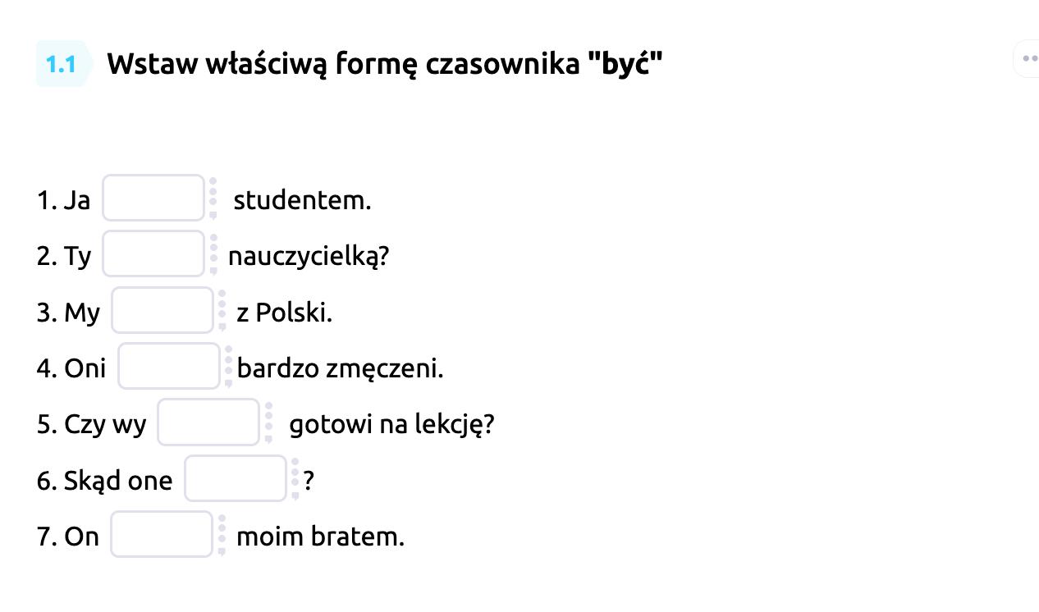This screenshot has height=612, width=1039.
Task: Focus the blank in "Ty ... nauczycielką?"
Action: coord(153,253)
